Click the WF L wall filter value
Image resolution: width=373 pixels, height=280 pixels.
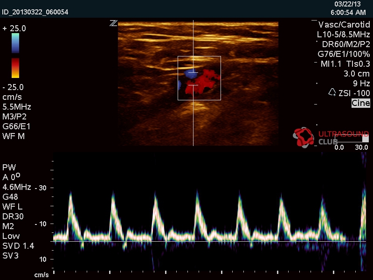(x=13, y=207)
